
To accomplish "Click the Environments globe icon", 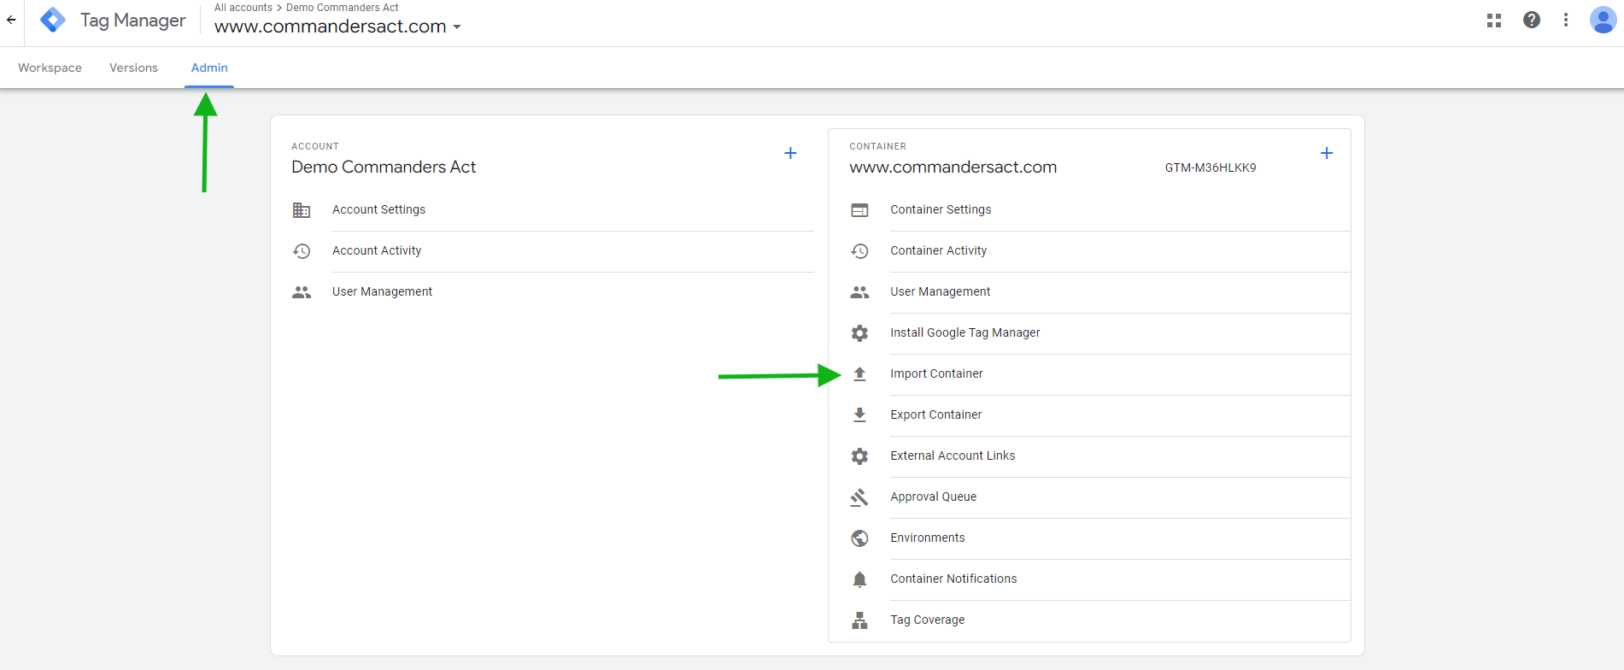I will click(x=859, y=538).
